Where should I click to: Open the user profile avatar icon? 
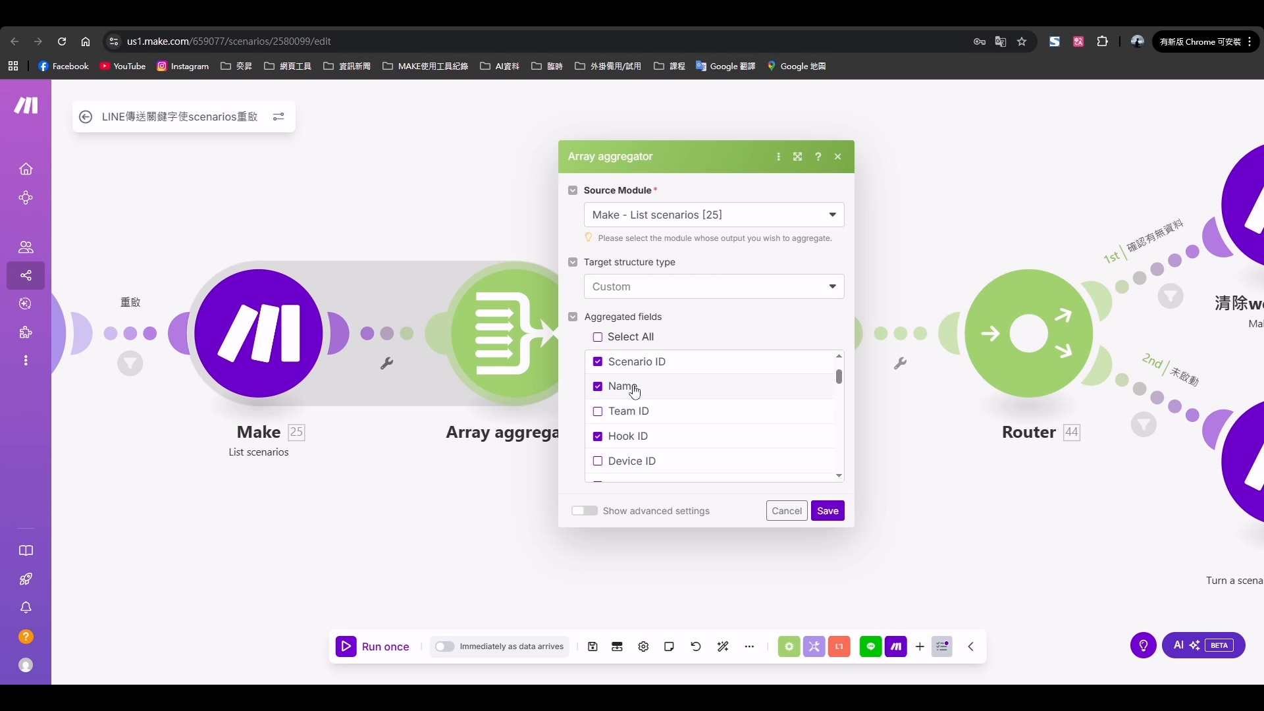(x=26, y=666)
